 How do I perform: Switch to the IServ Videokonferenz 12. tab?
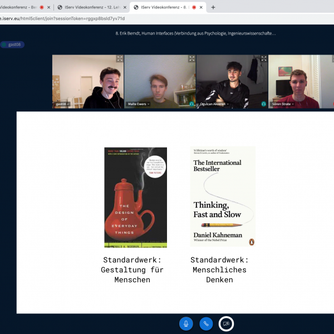92,7
